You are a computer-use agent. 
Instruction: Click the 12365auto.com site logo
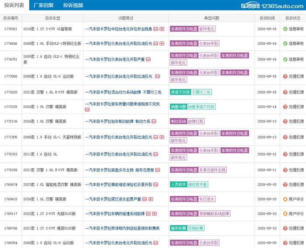click(x=272, y=6)
